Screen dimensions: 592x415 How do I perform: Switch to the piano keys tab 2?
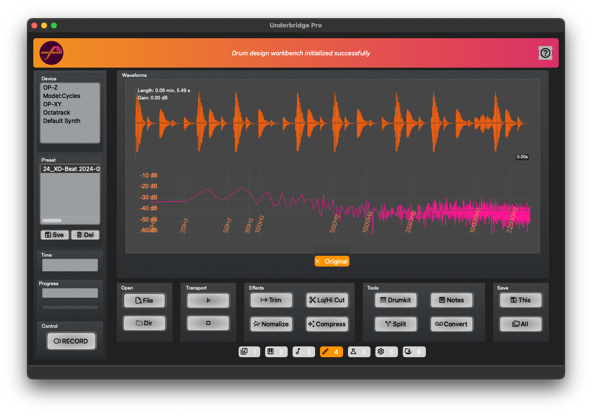click(x=276, y=352)
